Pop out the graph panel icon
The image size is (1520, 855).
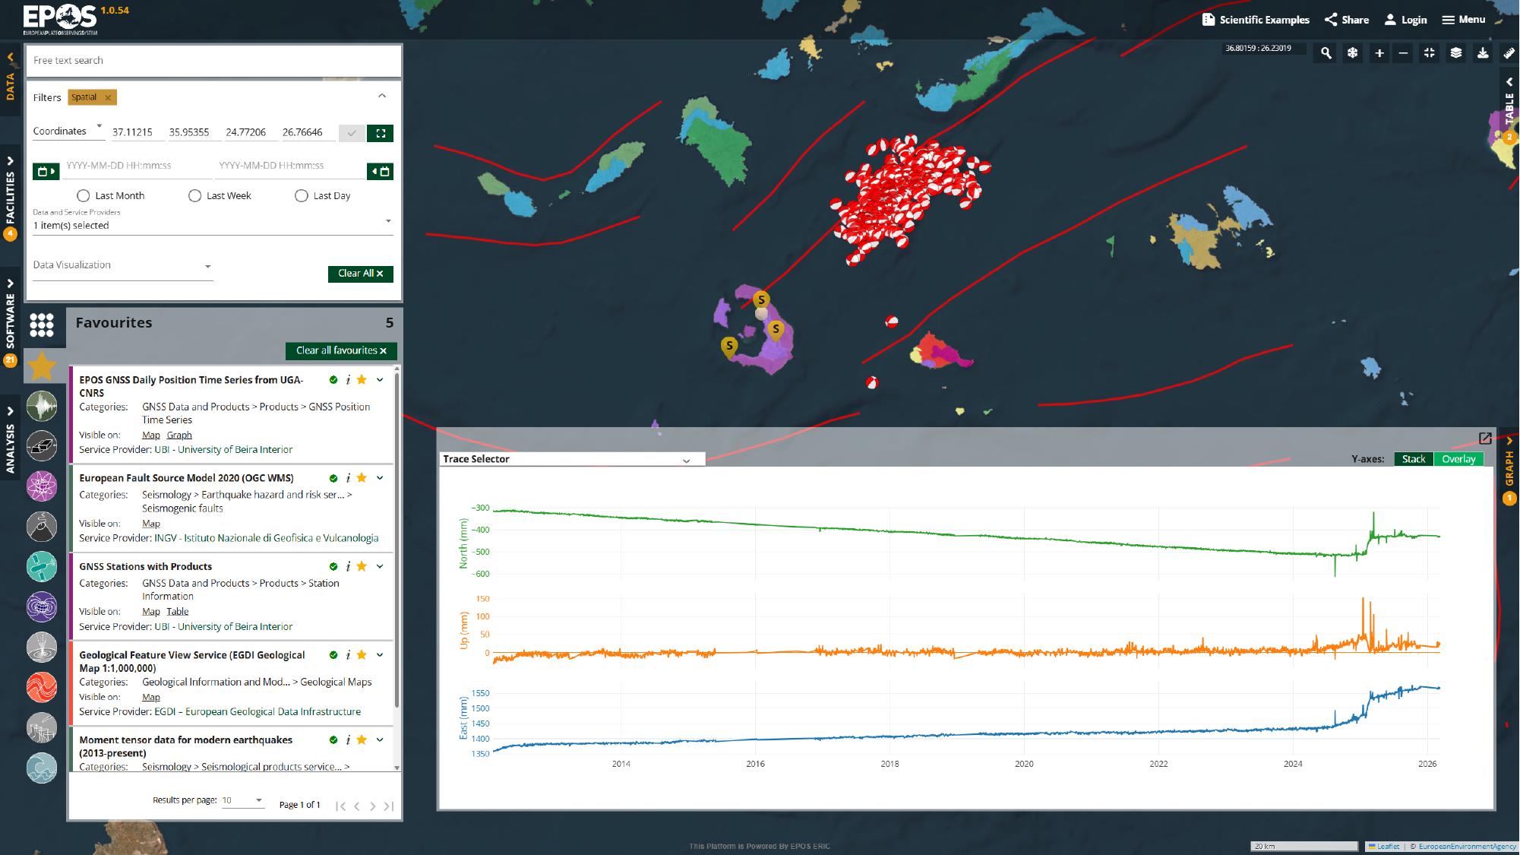pyautogui.click(x=1485, y=439)
